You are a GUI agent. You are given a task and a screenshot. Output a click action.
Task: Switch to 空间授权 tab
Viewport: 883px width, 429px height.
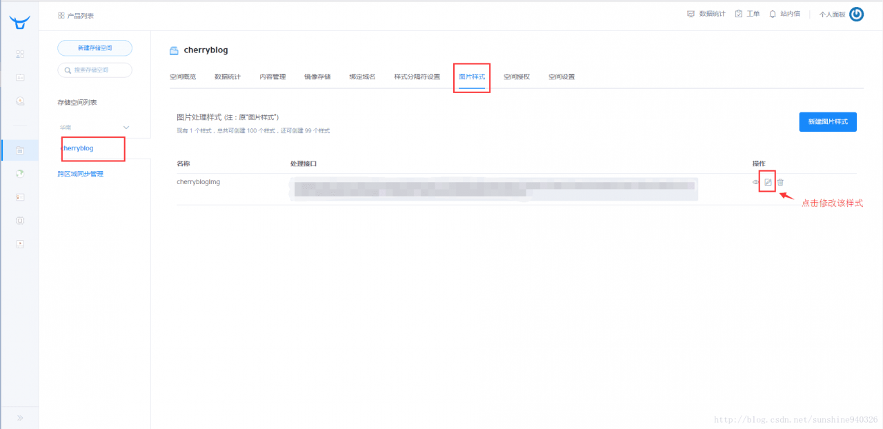click(517, 77)
